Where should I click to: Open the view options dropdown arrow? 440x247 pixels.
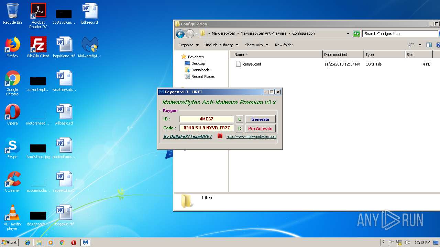click(420, 45)
